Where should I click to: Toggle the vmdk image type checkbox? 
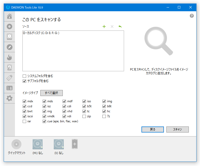44,116
